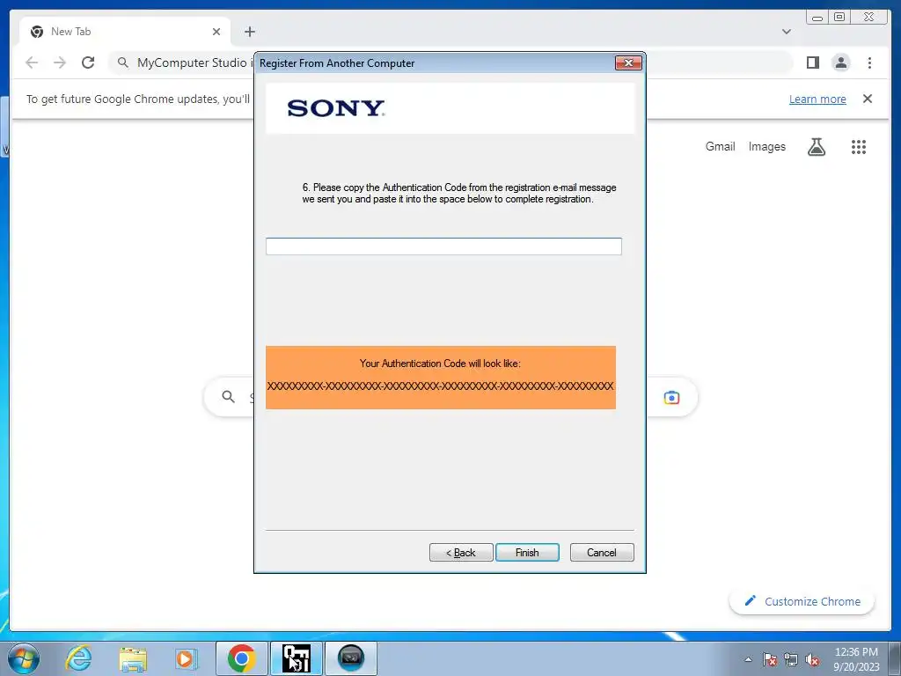Show hidden system tray icons
Image resolution: width=901 pixels, height=676 pixels.
[x=748, y=659]
